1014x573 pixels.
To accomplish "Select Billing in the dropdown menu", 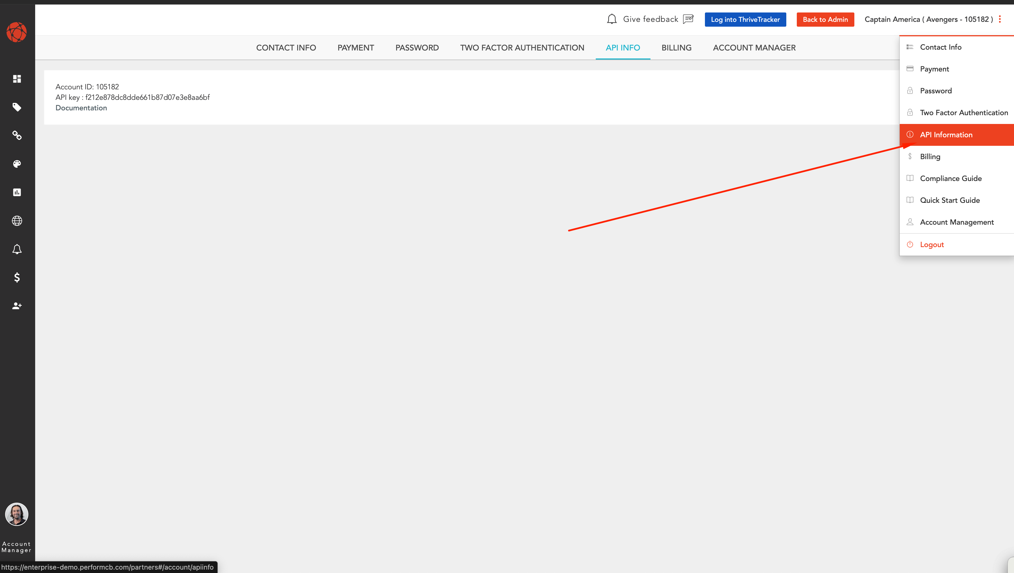I will point(956,156).
